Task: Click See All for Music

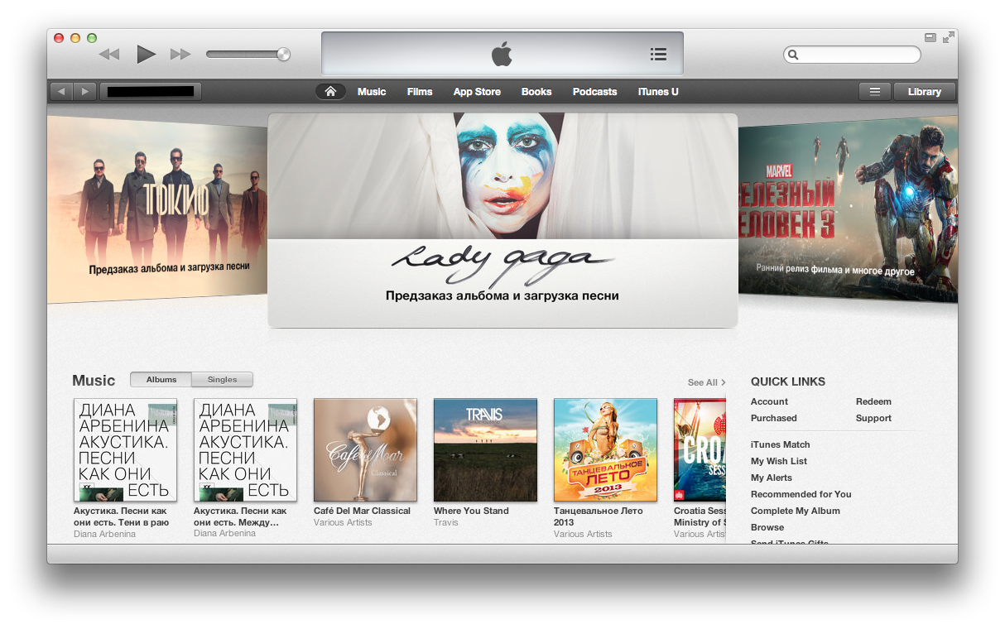Action: coord(706,382)
